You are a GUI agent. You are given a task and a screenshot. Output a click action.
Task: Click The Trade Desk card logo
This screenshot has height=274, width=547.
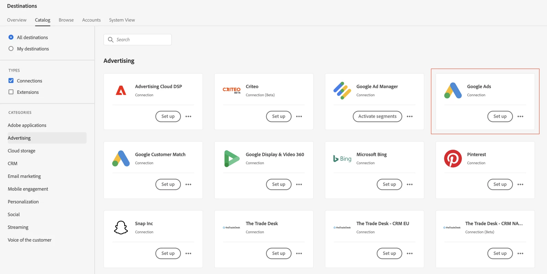231,228
